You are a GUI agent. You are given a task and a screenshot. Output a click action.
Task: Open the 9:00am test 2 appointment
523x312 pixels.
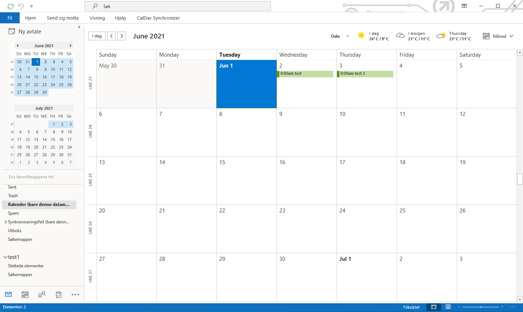(365, 74)
